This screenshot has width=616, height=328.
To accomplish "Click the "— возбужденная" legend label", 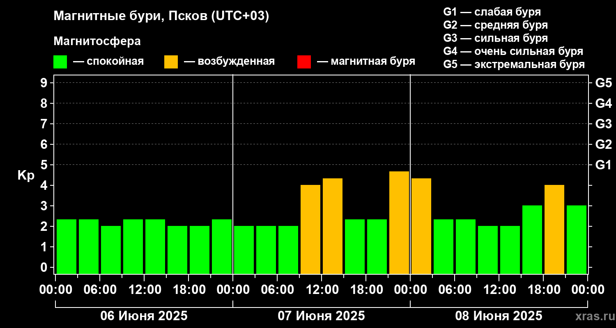I will 229,61.
